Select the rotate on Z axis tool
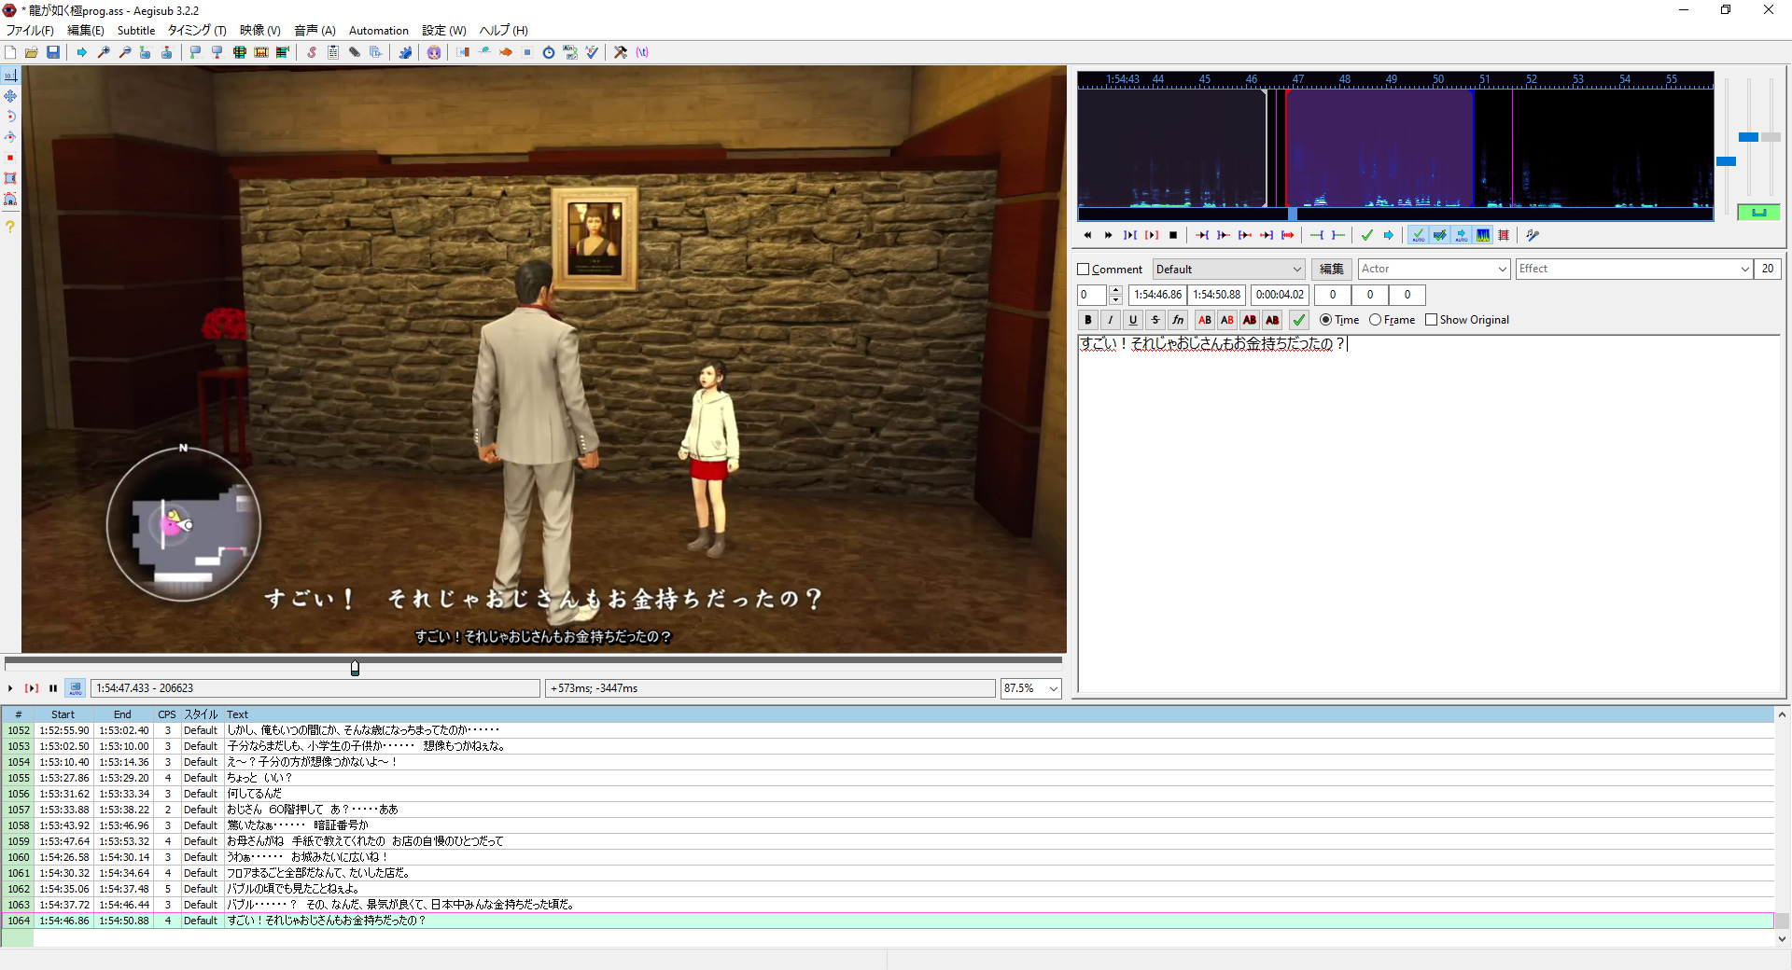The height and width of the screenshot is (970, 1792). [10, 117]
